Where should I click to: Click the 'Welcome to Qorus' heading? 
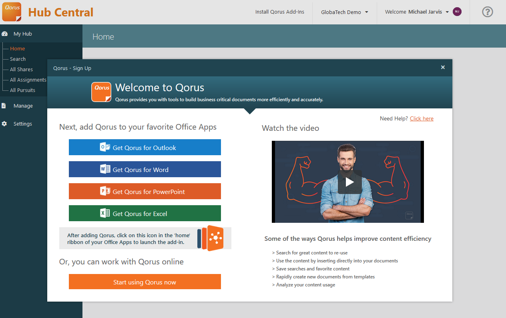pyautogui.click(x=160, y=88)
